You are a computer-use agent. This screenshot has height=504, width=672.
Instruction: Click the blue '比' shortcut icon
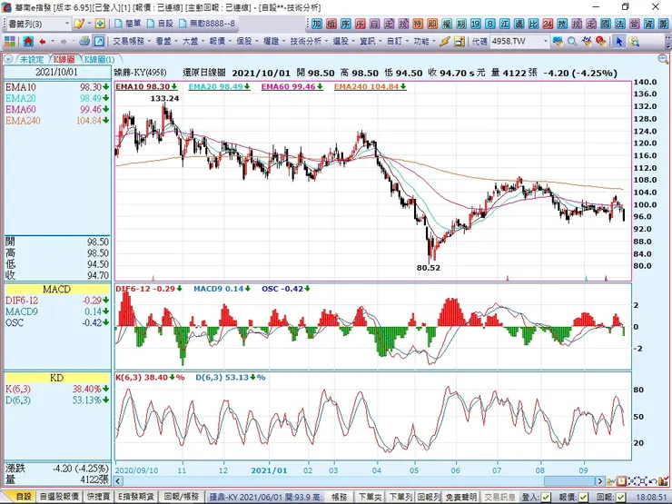tap(534, 24)
